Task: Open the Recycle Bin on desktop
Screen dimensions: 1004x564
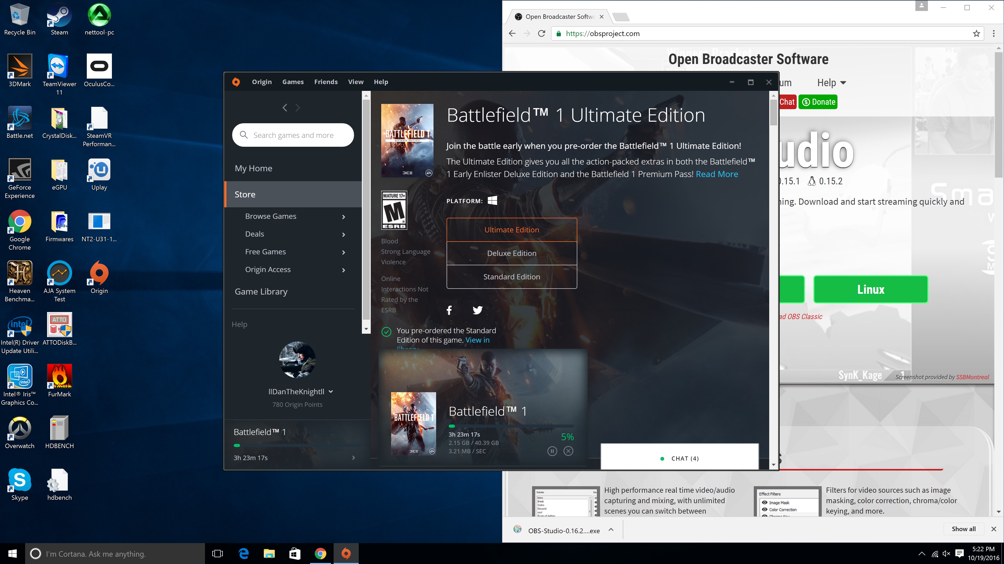Action: [20, 20]
